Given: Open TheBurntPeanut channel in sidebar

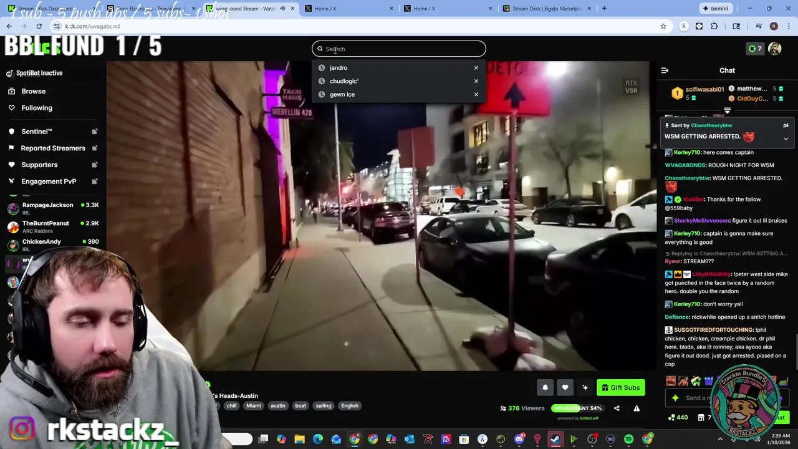Looking at the screenshot, I should point(53,226).
